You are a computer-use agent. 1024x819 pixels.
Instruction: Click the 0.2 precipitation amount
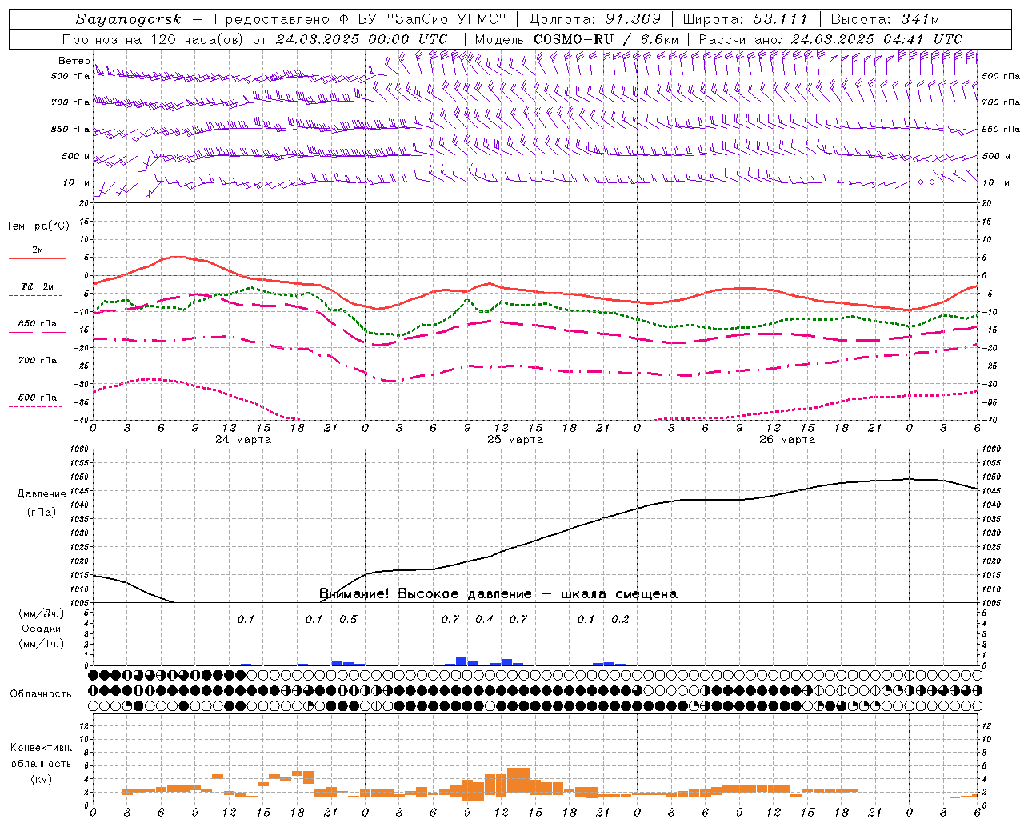click(620, 620)
